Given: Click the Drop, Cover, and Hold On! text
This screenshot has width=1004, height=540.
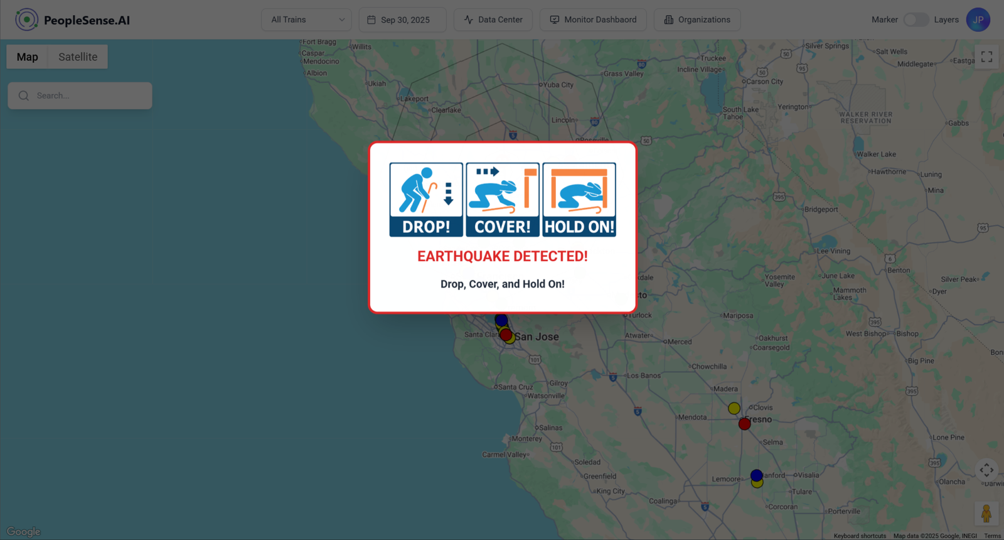Looking at the screenshot, I should point(503,284).
